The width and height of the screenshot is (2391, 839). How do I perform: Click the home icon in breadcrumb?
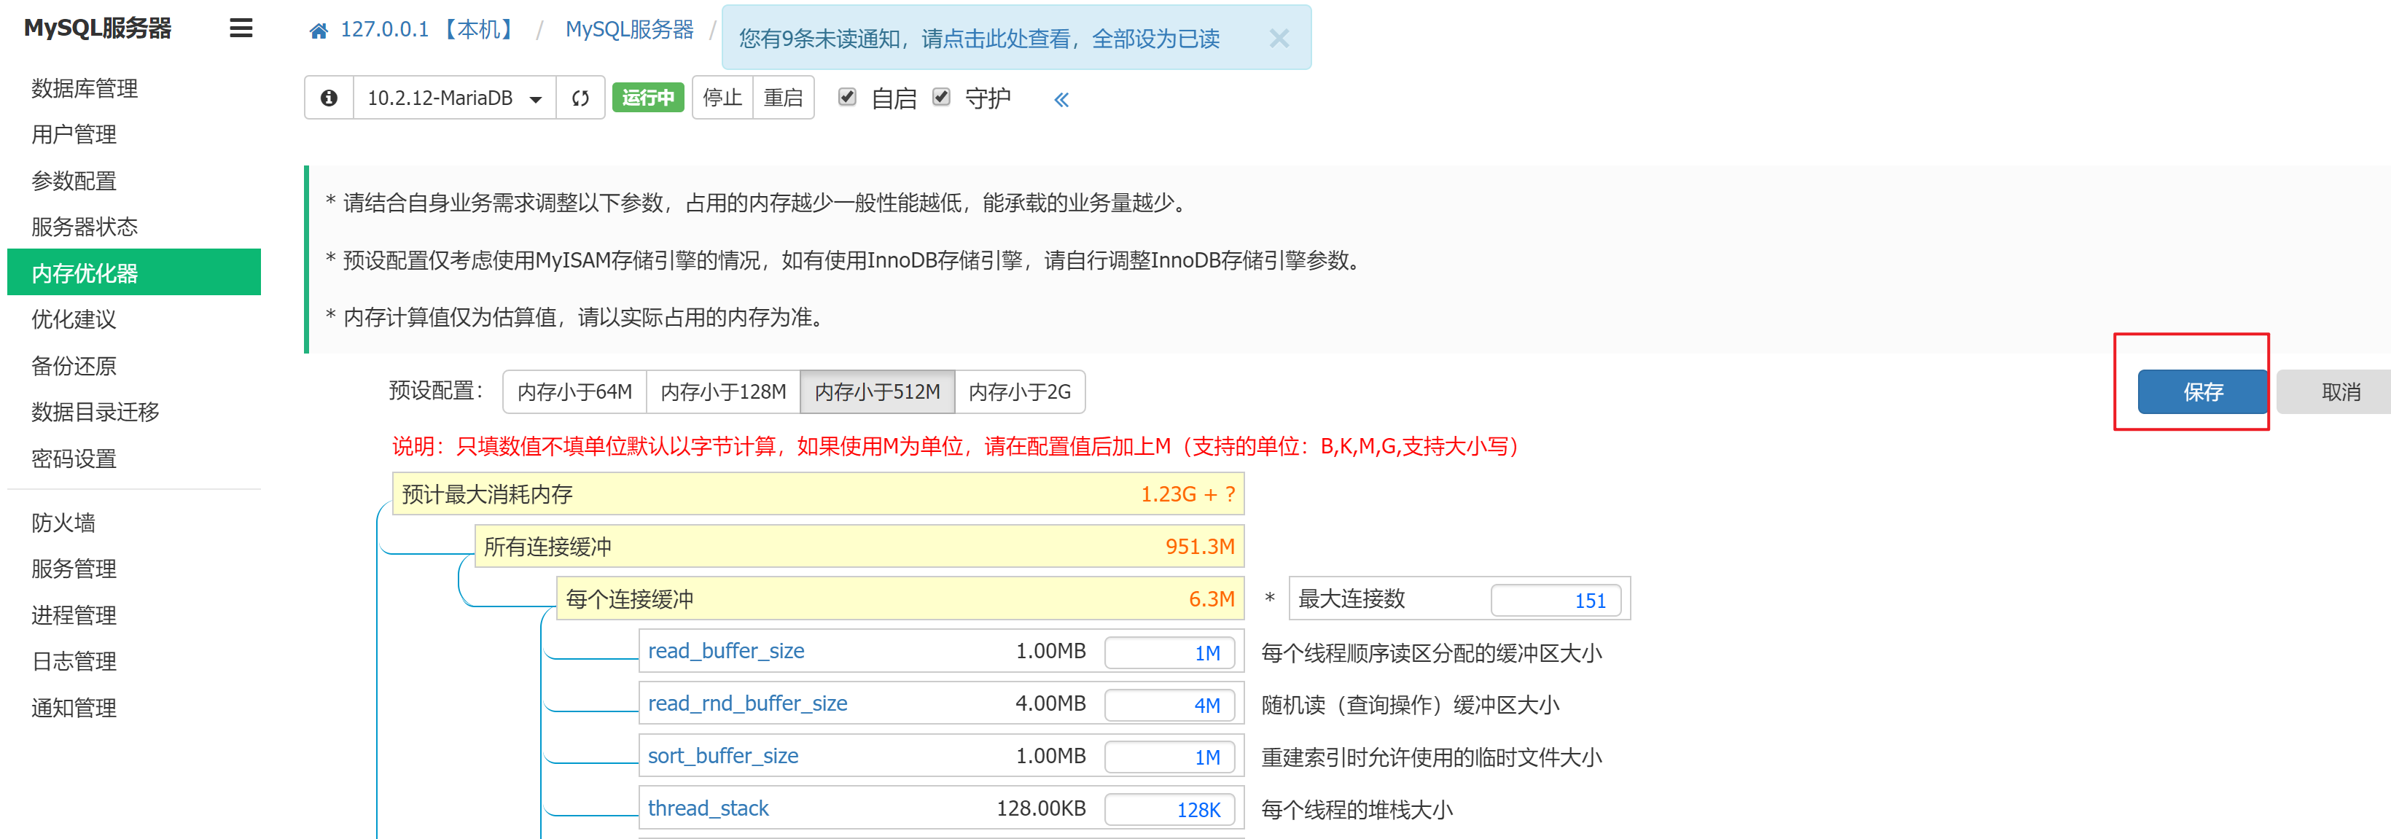coord(319,31)
